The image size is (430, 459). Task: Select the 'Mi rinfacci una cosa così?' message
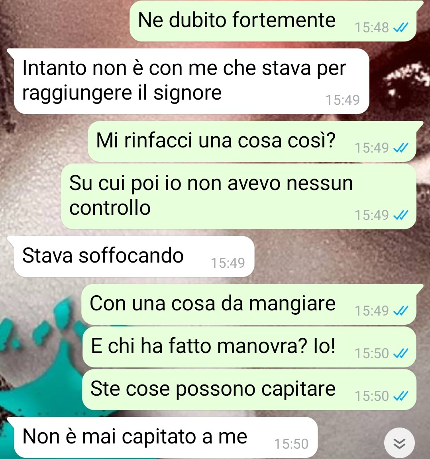[x=252, y=141]
